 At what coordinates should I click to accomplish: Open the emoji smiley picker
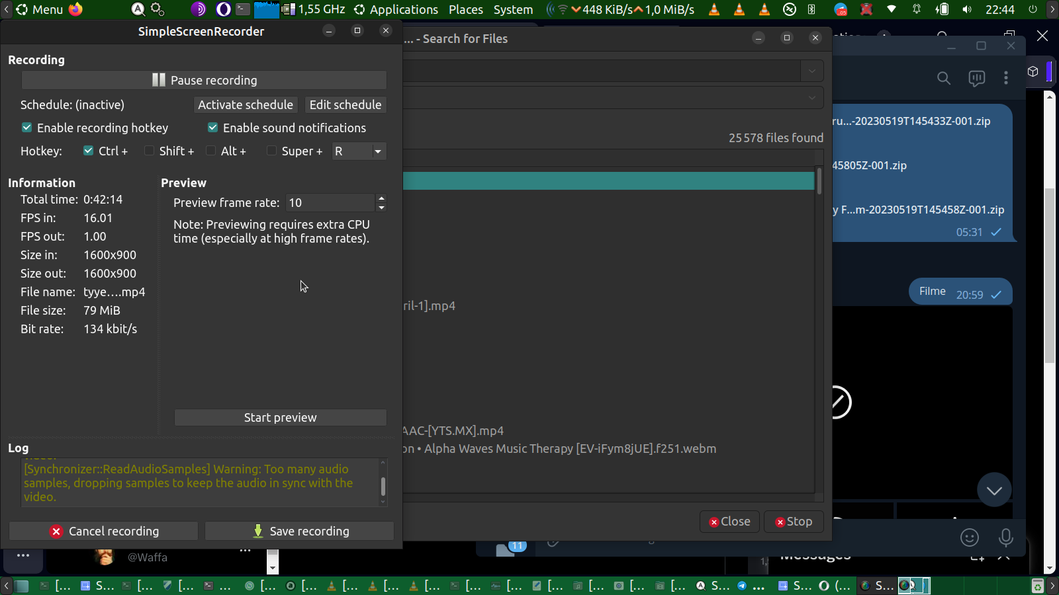pos(969,537)
